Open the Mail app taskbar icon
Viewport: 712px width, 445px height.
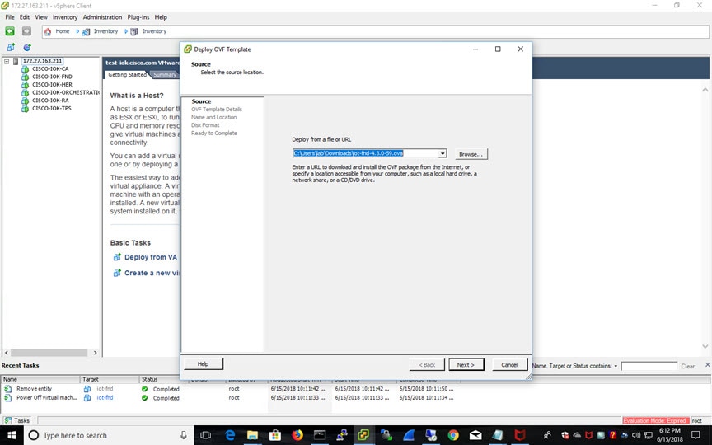tap(475, 435)
